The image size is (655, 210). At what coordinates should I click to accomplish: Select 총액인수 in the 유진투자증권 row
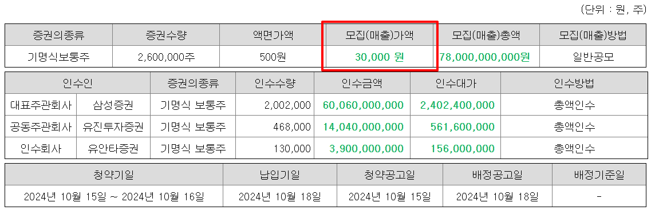[x=574, y=126]
